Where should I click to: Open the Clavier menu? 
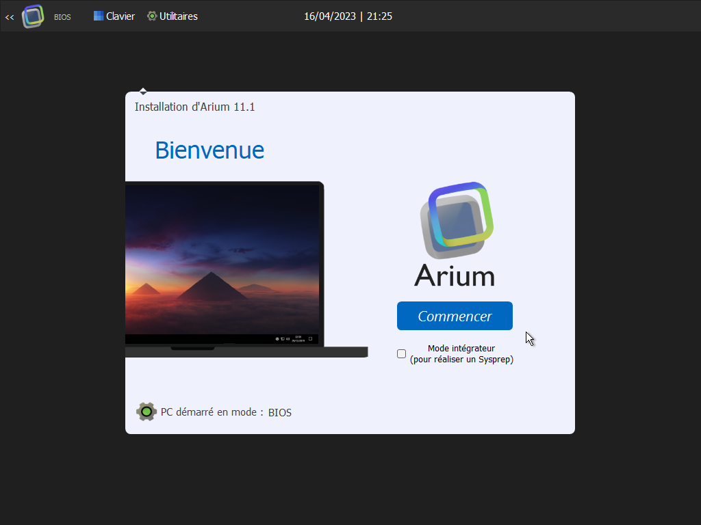pos(114,16)
